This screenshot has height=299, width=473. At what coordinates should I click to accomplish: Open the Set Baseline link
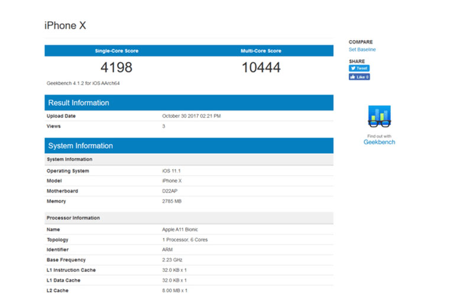click(x=362, y=50)
